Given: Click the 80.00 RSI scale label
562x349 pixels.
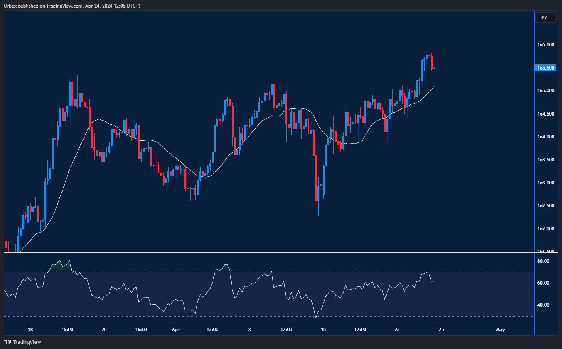Looking at the screenshot, I should pos(543,261).
